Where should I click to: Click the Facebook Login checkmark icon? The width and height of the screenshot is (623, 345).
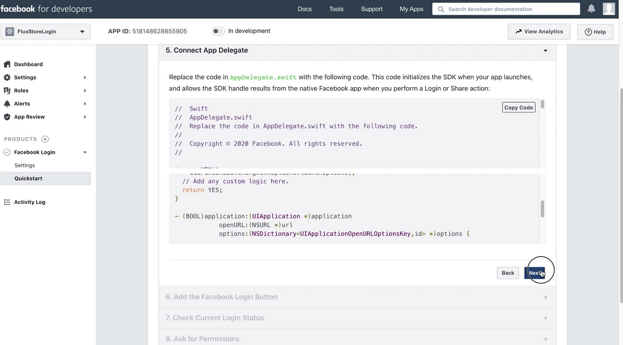7,152
